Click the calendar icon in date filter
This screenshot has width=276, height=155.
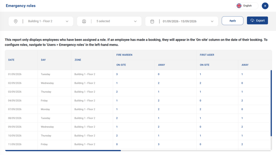152,21
